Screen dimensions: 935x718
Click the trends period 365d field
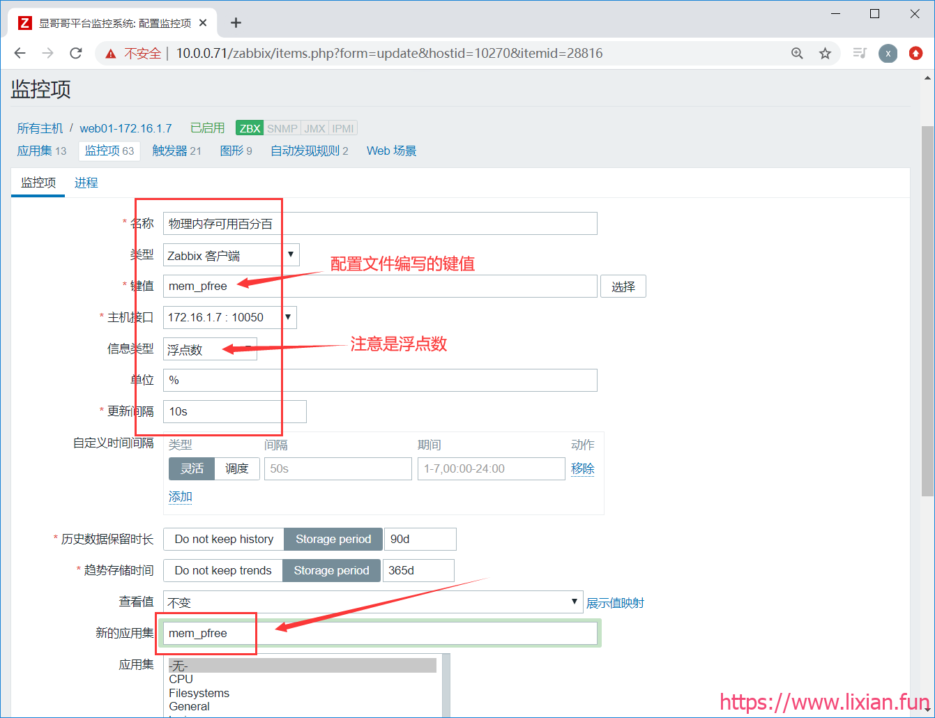click(x=418, y=570)
